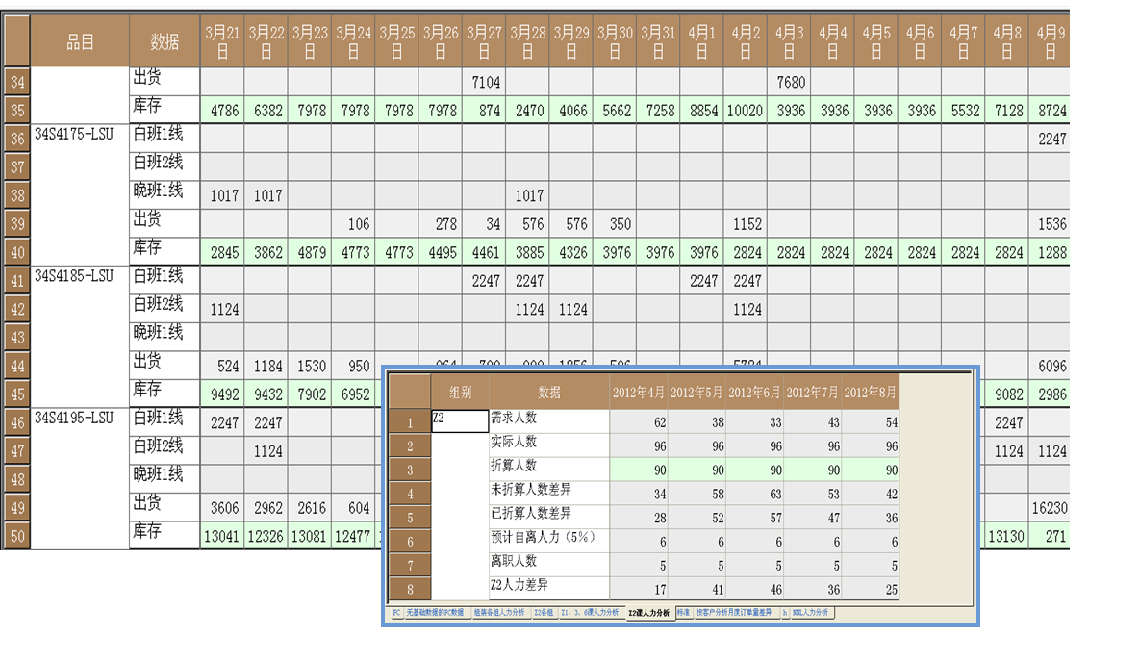
Task: Click the 2012年6月 column header
Action: pos(754,393)
